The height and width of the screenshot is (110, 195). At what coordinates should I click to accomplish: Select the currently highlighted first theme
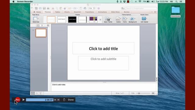tap(51, 20)
